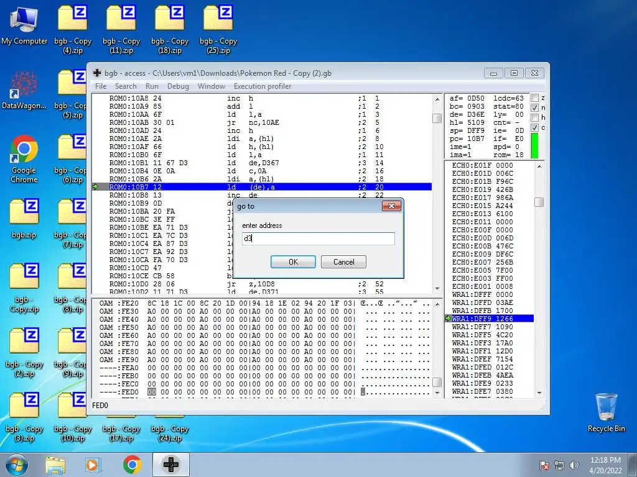Toggle the n flag checkbox
The height and width of the screenshot is (477, 637).
pos(535,108)
